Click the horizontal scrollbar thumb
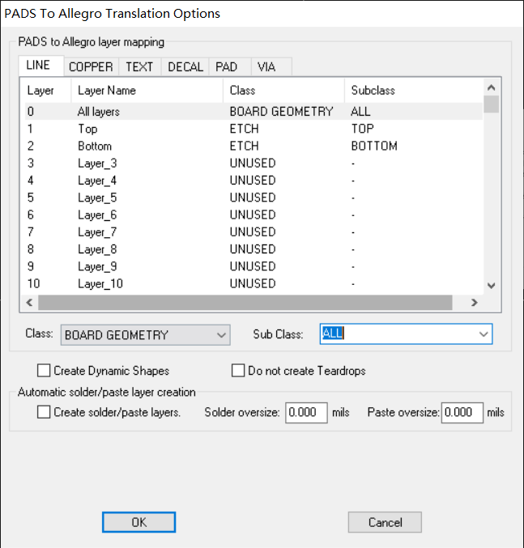The width and height of the screenshot is (524, 548). point(245,302)
